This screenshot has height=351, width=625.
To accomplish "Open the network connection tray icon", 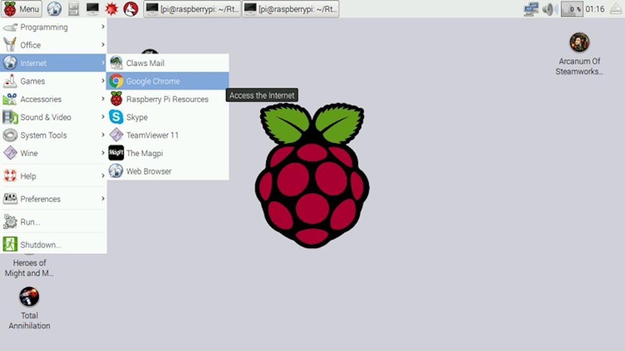I will 531,9.
